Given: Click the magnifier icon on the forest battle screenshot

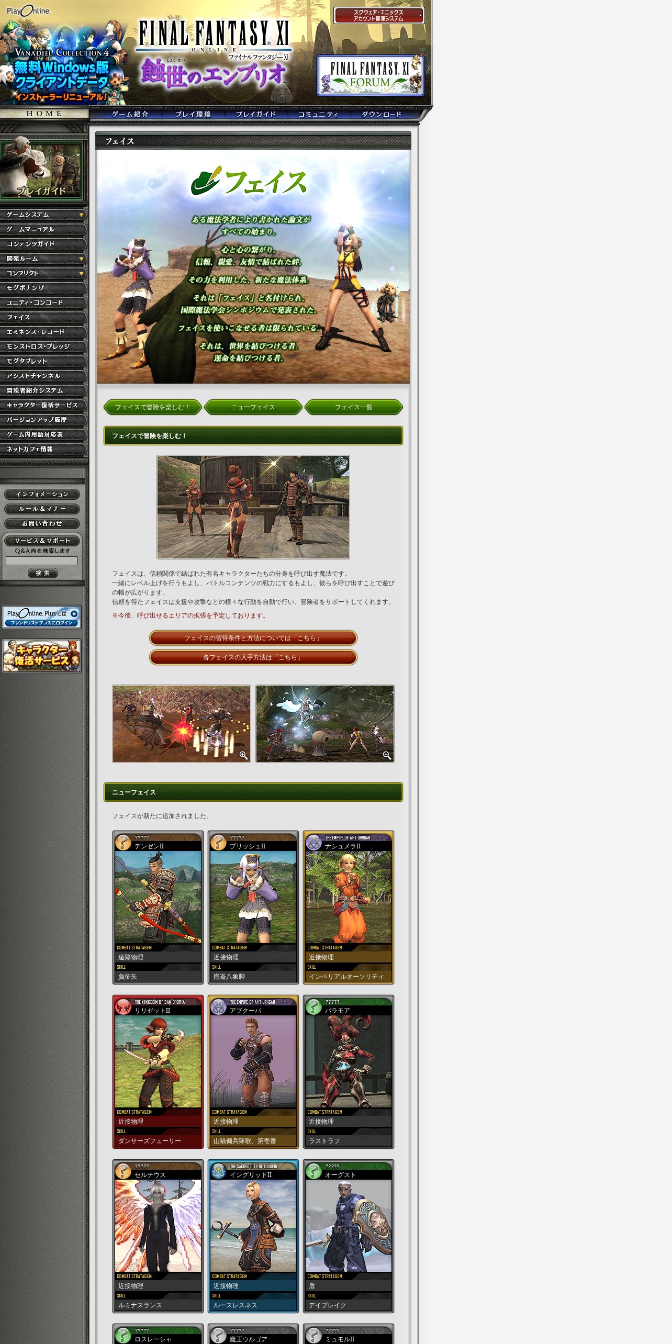Looking at the screenshot, I should [x=387, y=755].
